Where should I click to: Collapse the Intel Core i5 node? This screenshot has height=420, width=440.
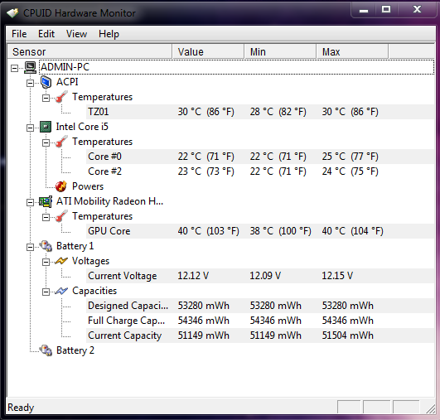click(30, 128)
